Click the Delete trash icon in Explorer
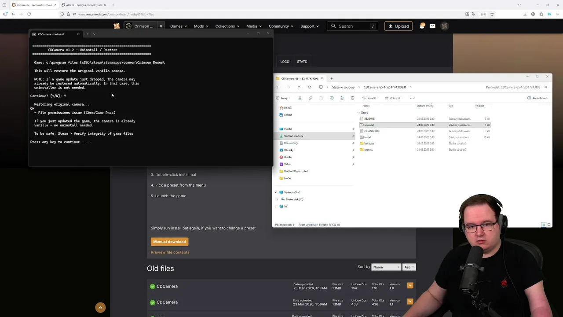The image size is (563, 317). (352, 98)
